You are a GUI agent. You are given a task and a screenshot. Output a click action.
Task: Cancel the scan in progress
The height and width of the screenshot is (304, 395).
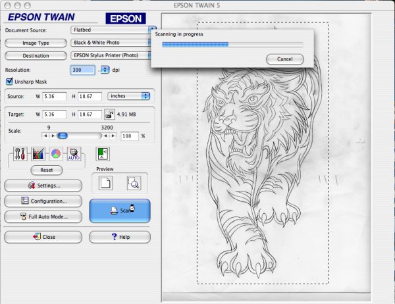(285, 59)
